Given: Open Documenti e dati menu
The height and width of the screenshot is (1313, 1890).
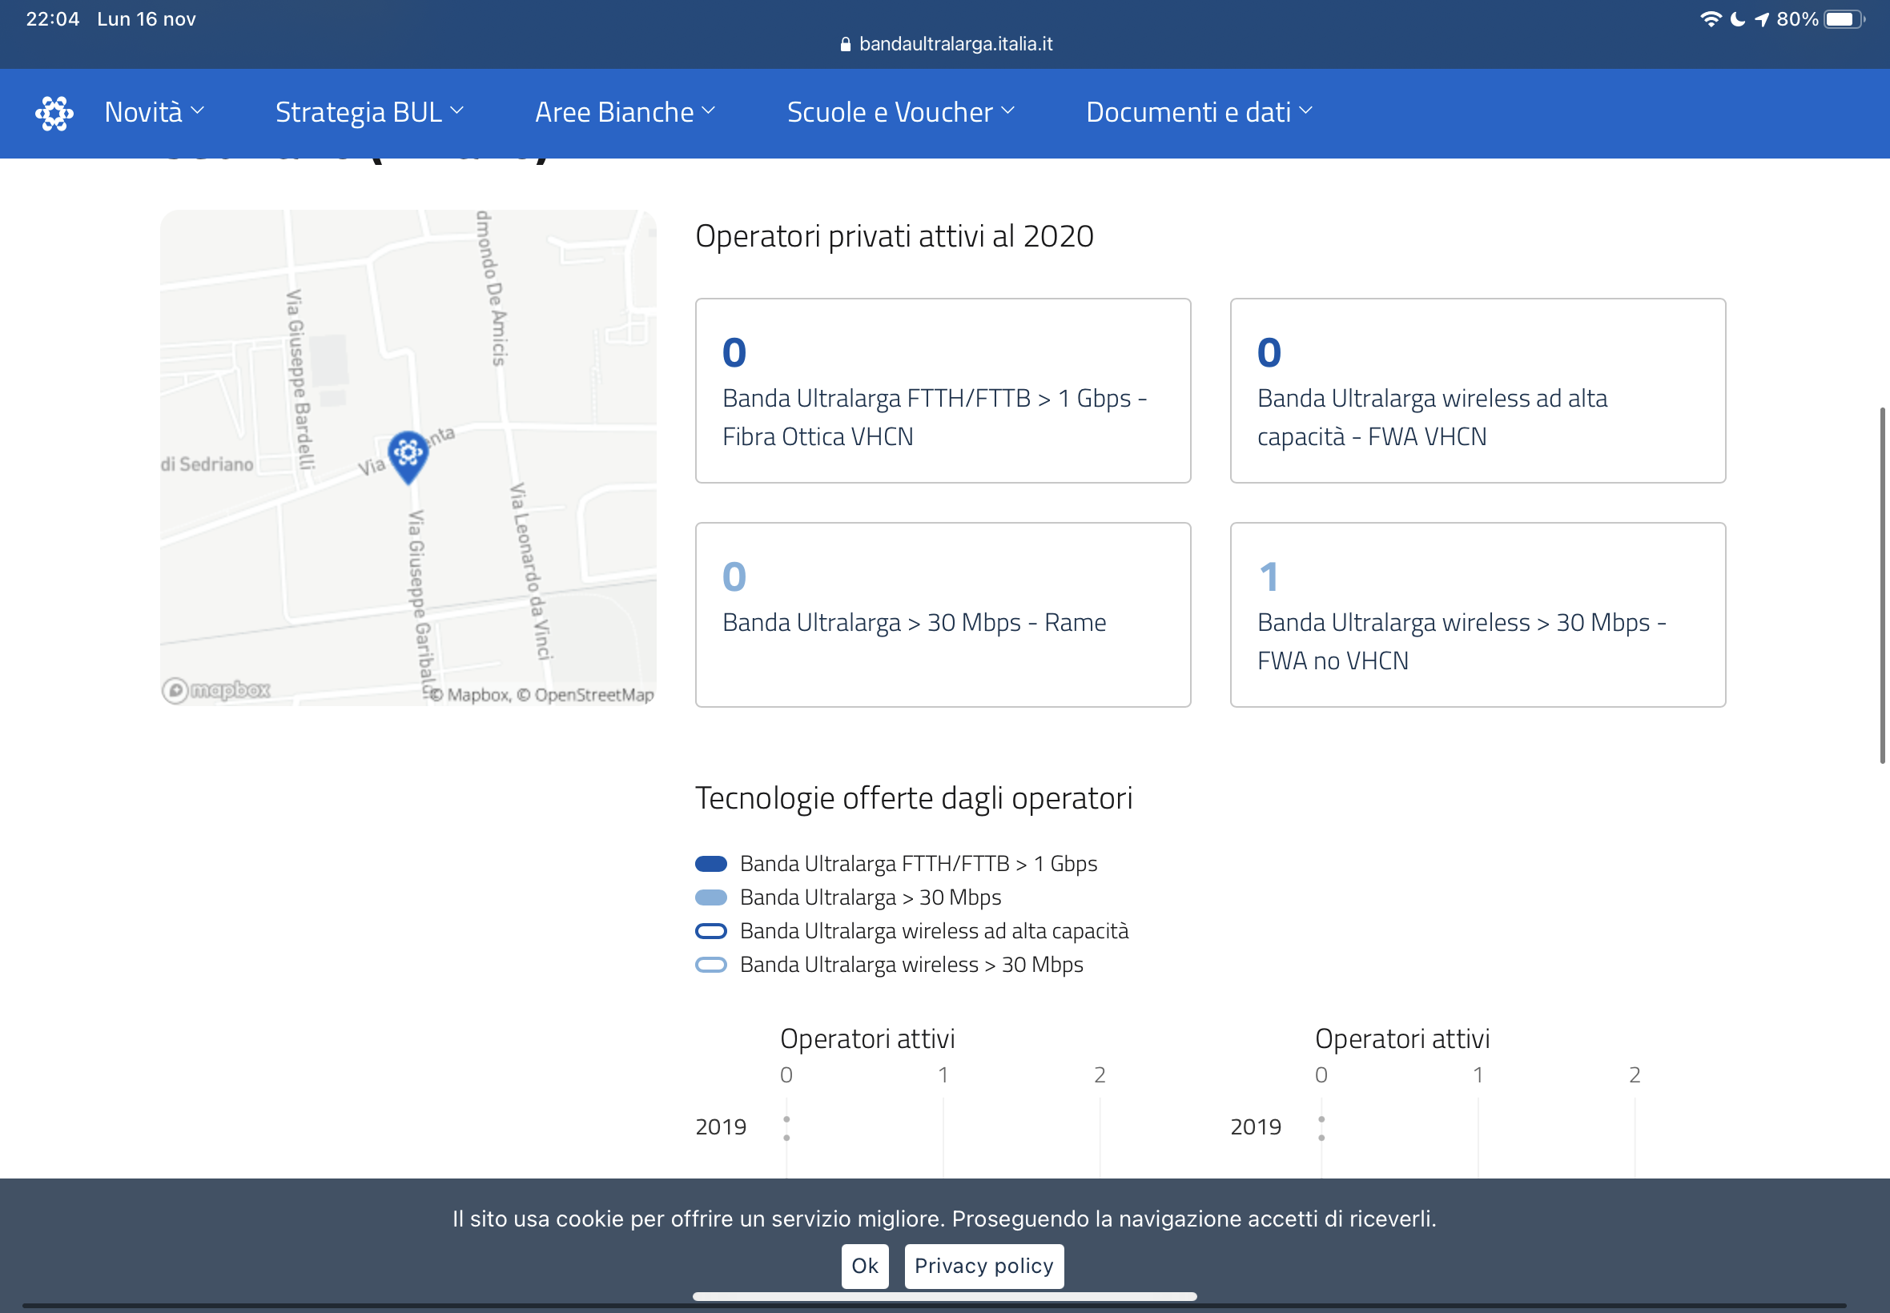Looking at the screenshot, I should click(1198, 113).
